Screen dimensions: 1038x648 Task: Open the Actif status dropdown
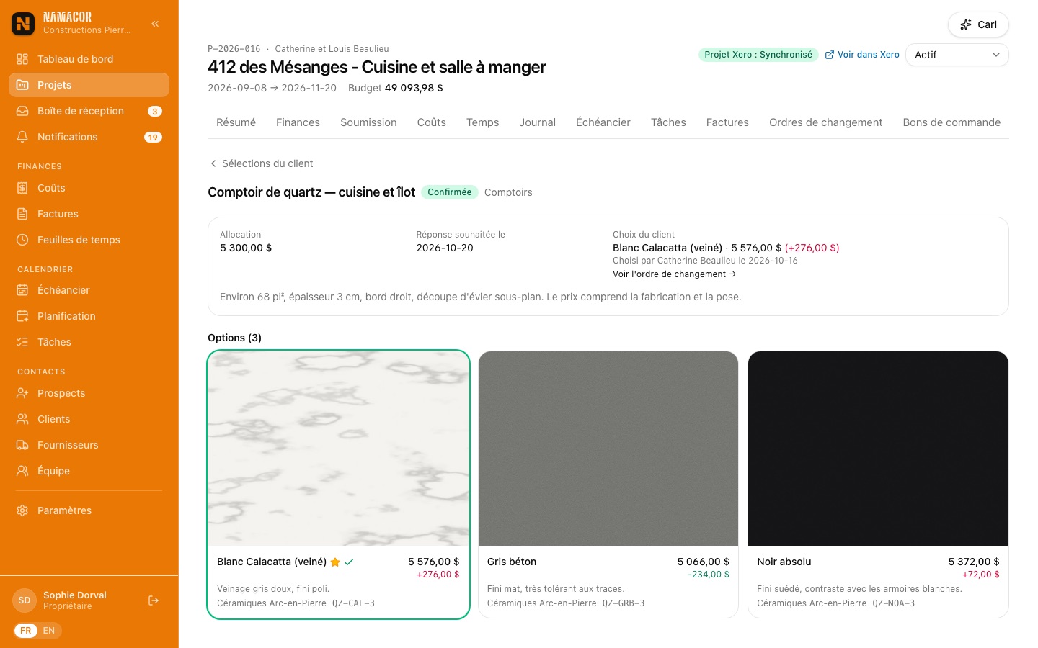point(957,55)
